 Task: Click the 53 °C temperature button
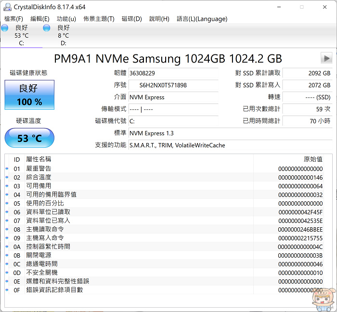(x=29, y=138)
